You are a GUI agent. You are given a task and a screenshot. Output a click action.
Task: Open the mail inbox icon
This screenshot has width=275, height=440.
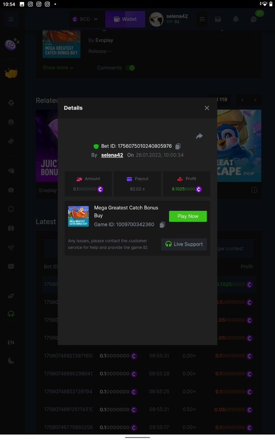pyautogui.click(x=218, y=19)
